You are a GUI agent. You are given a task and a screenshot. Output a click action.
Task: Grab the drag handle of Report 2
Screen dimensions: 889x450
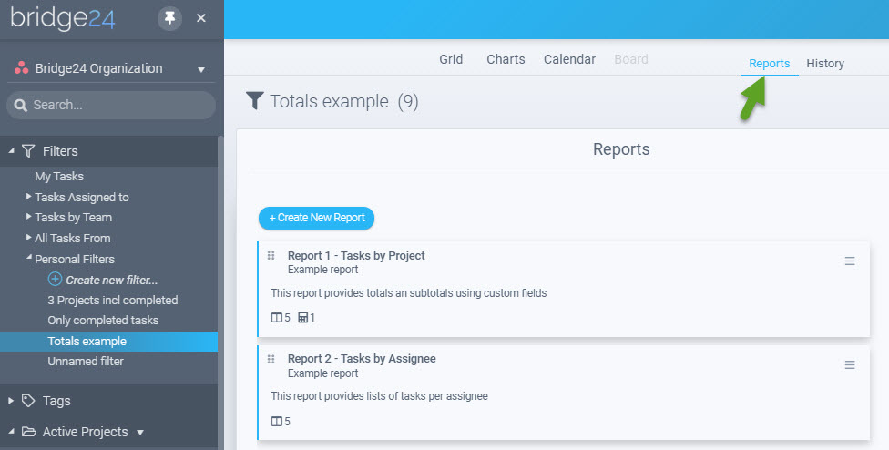271,359
